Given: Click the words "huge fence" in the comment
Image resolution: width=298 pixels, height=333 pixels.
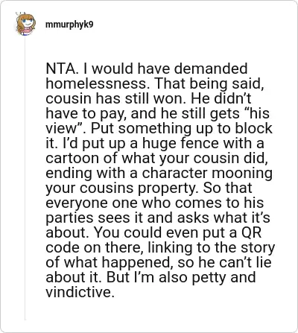Looking at the screenshot, I should [173, 143].
